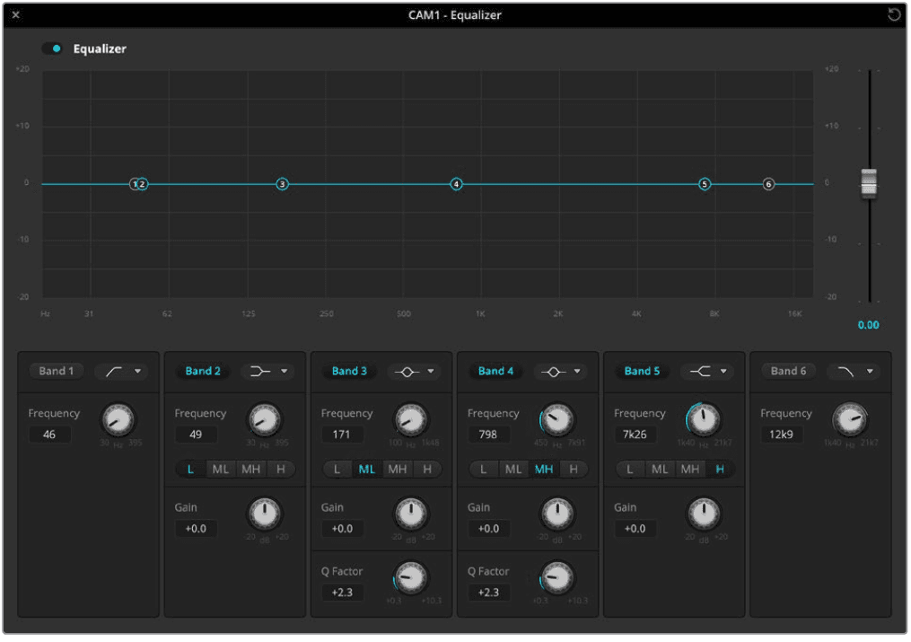
Task: Click the Band 2 Gain knob
Action: tap(266, 515)
